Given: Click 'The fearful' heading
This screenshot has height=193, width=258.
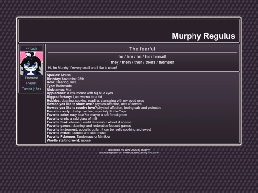Looking at the screenshot, I should 142,49.
